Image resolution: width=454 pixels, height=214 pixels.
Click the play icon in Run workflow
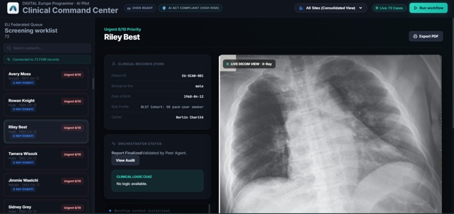pos(416,8)
